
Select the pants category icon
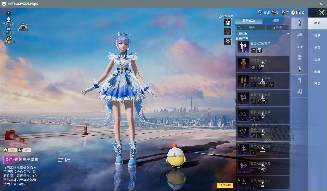click(300, 81)
